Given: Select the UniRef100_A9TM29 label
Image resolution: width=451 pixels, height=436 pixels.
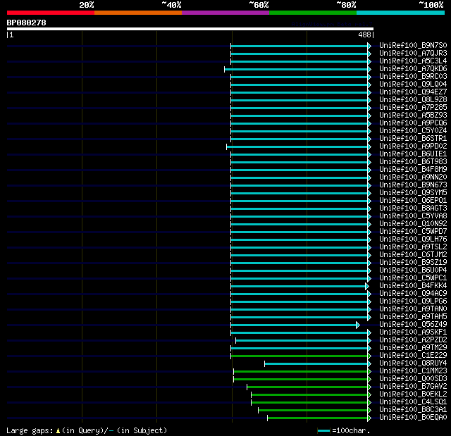Looking at the screenshot, I should point(413,348).
